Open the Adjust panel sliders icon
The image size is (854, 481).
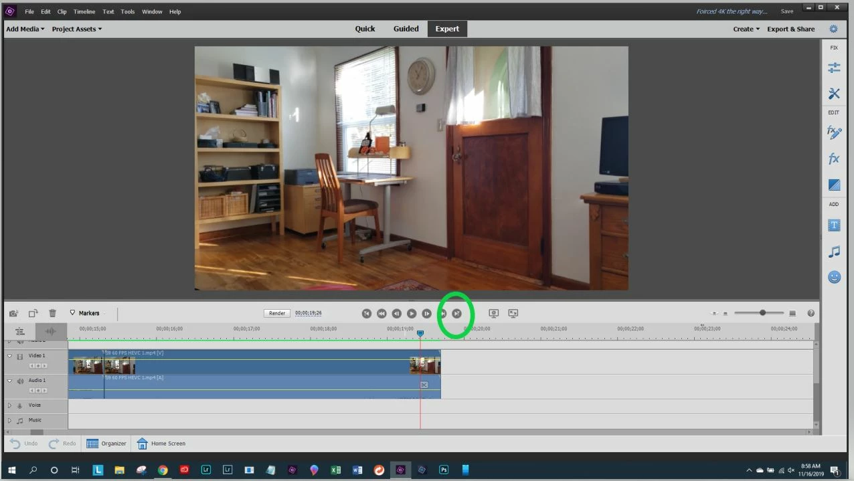point(834,68)
